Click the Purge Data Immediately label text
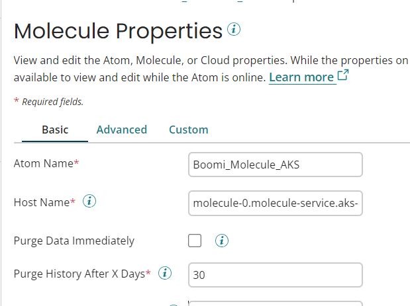This screenshot has height=306, width=410. 74,241
